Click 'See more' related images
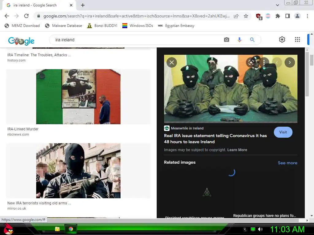 (288, 163)
